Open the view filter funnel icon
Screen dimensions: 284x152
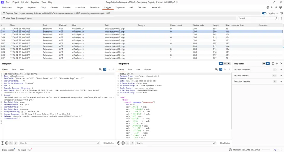coord(4,18)
